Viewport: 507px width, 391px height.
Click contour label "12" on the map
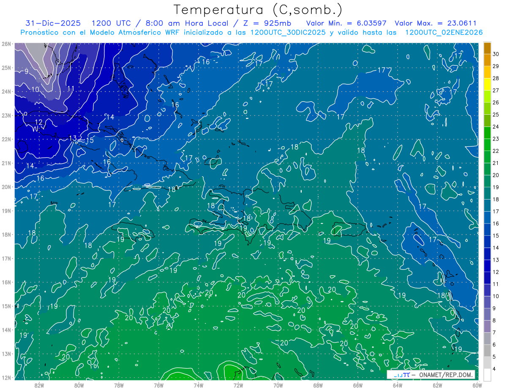38,122
